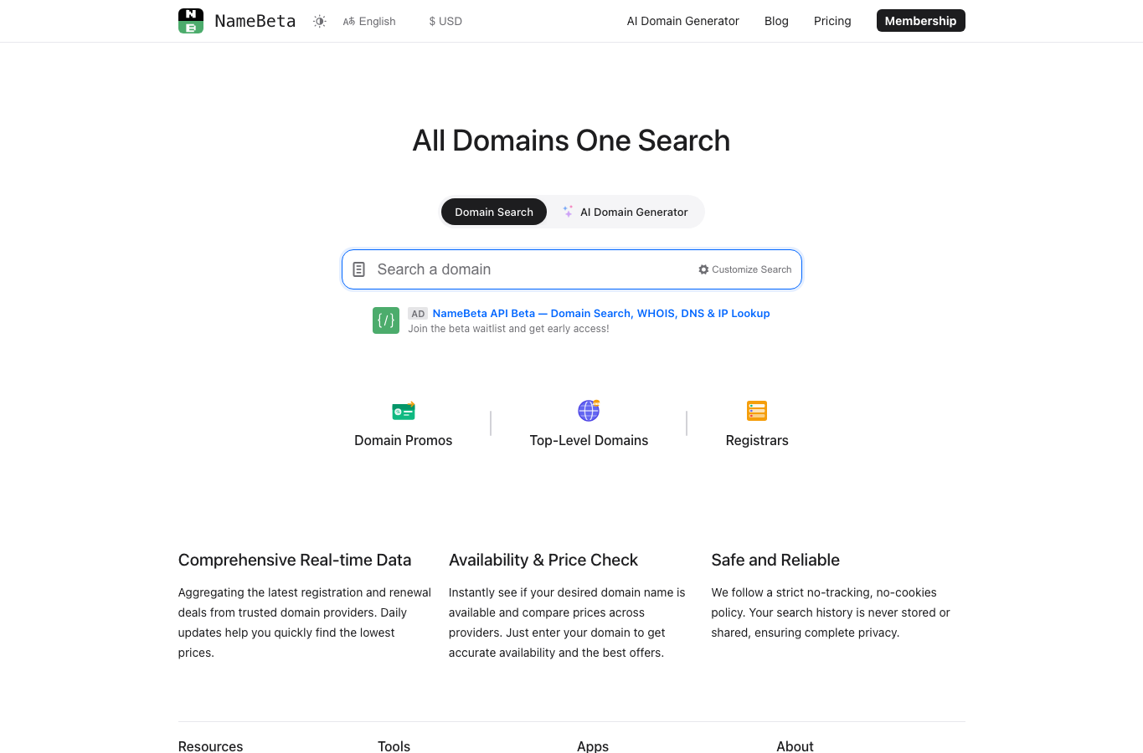Screen dimensions: 1143x753
Task: Switch to the AI Domain Generator tab
Action: (626, 212)
